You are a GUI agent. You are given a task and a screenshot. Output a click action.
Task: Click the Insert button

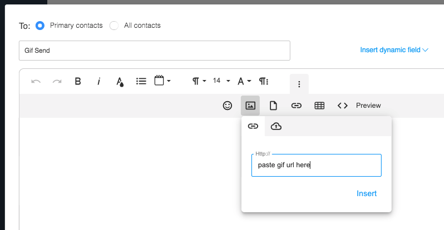click(x=367, y=193)
